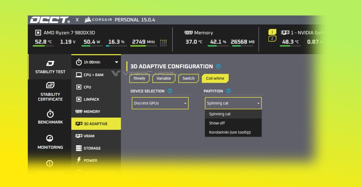Select the Variable mode button

pyautogui.click(x=164, y=79)
